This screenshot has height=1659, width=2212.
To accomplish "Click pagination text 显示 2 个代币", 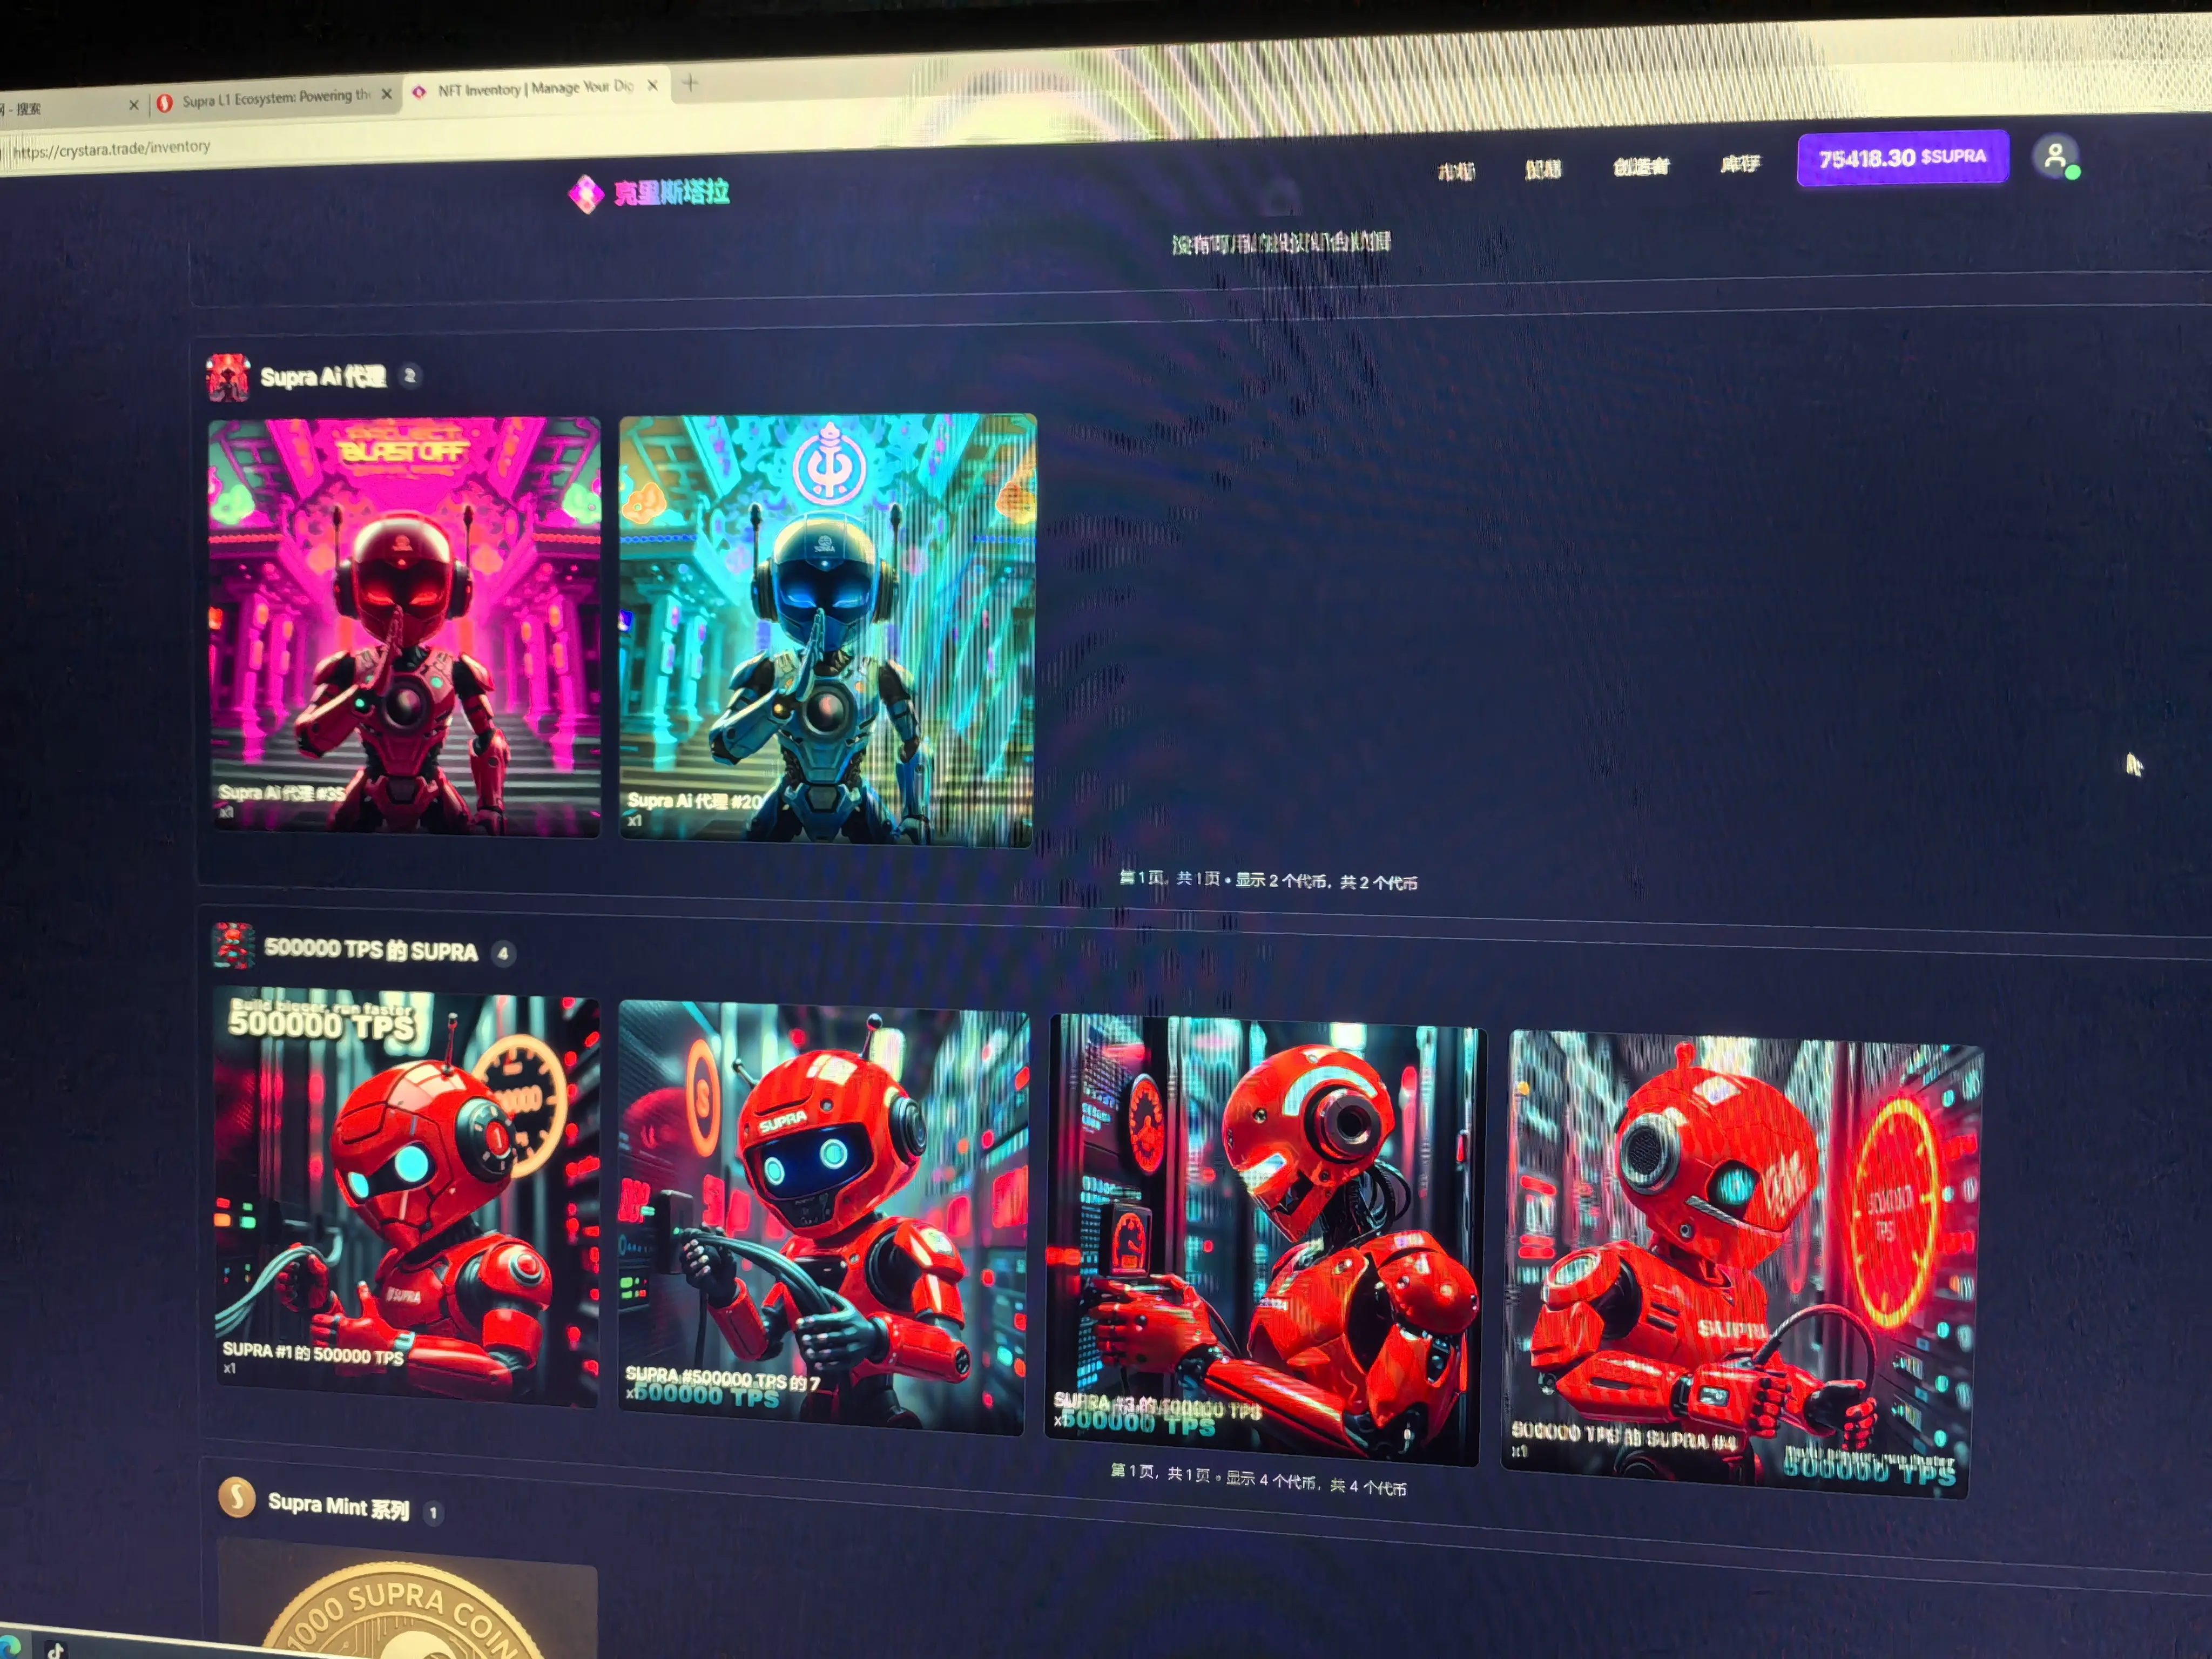I will [1281, 880].
